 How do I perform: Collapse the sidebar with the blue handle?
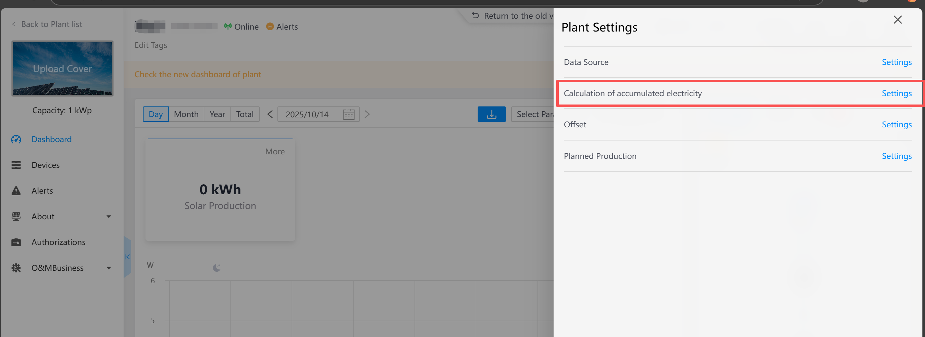coord(127,257)
